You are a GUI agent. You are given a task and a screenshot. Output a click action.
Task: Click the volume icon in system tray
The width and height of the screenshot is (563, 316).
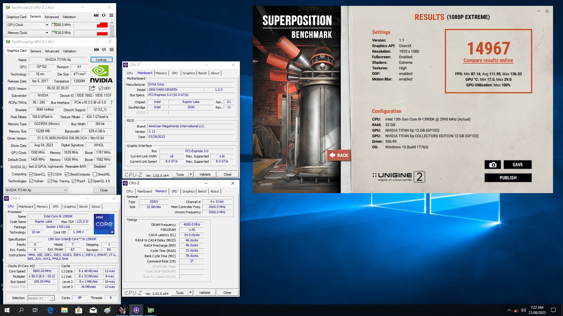coord(523,310)
